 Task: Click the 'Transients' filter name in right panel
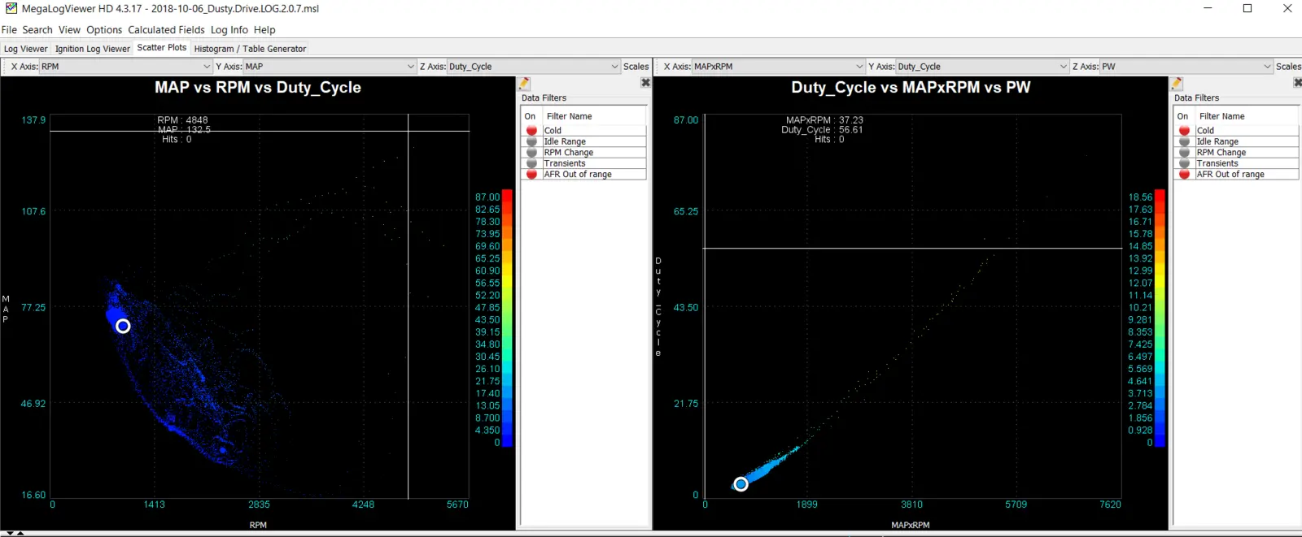click(x=1217, y=163)
